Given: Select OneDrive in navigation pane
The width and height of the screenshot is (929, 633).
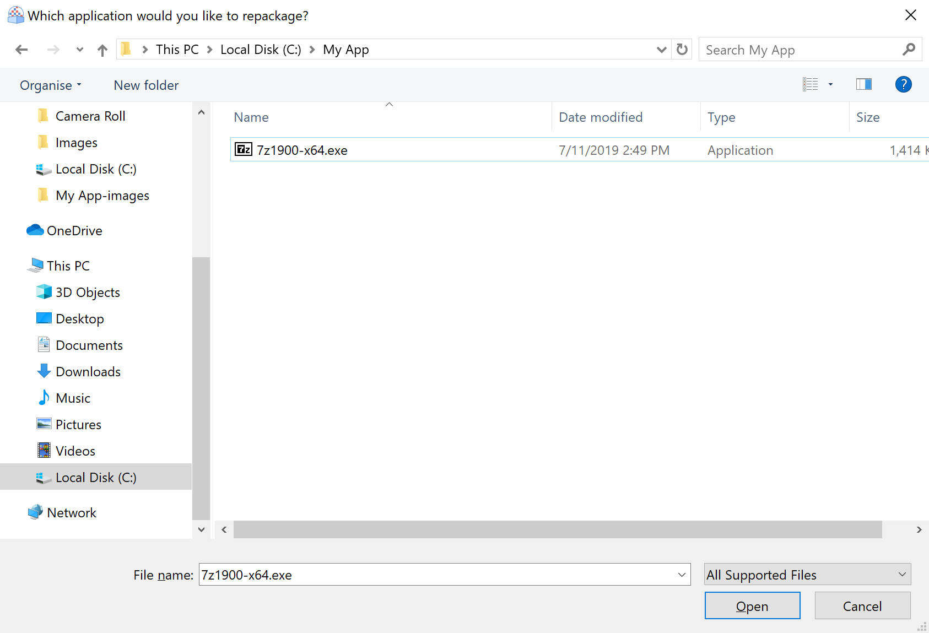Looking at the screenshot, I should point(74,231).
